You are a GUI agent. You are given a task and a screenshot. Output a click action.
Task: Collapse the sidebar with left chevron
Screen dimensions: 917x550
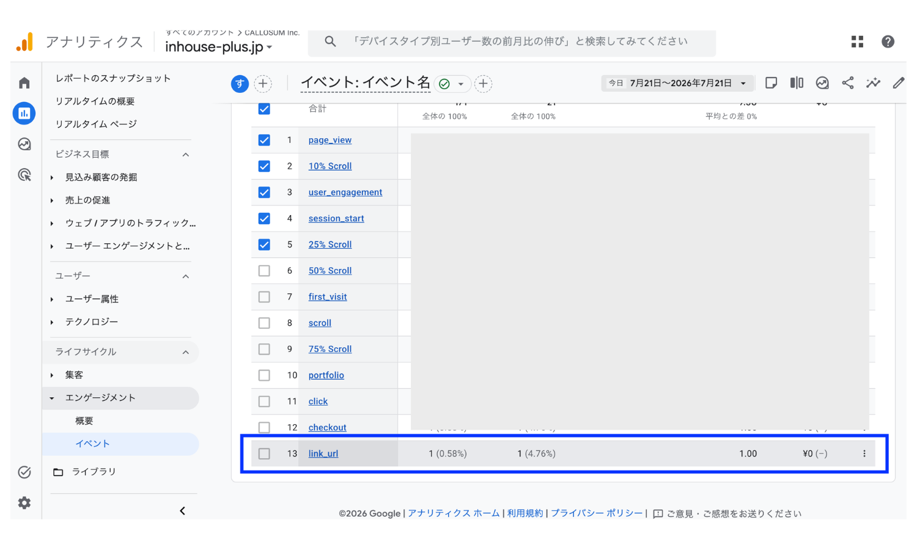182,511
